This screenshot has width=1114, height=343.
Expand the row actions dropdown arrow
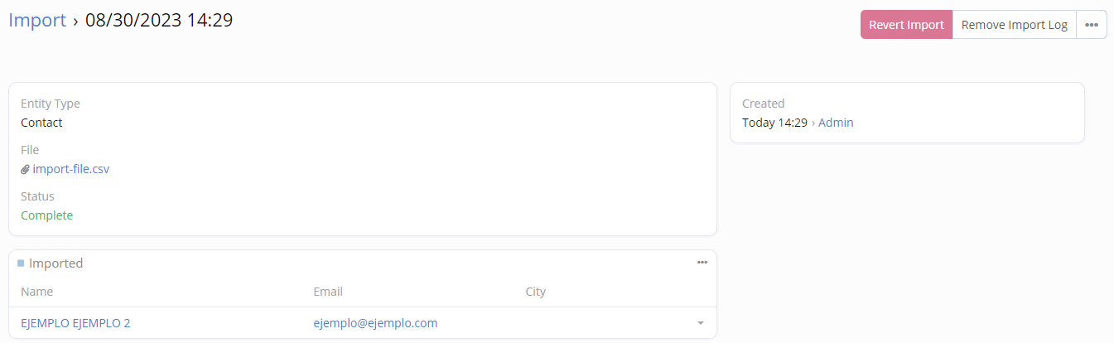point(701,323)
